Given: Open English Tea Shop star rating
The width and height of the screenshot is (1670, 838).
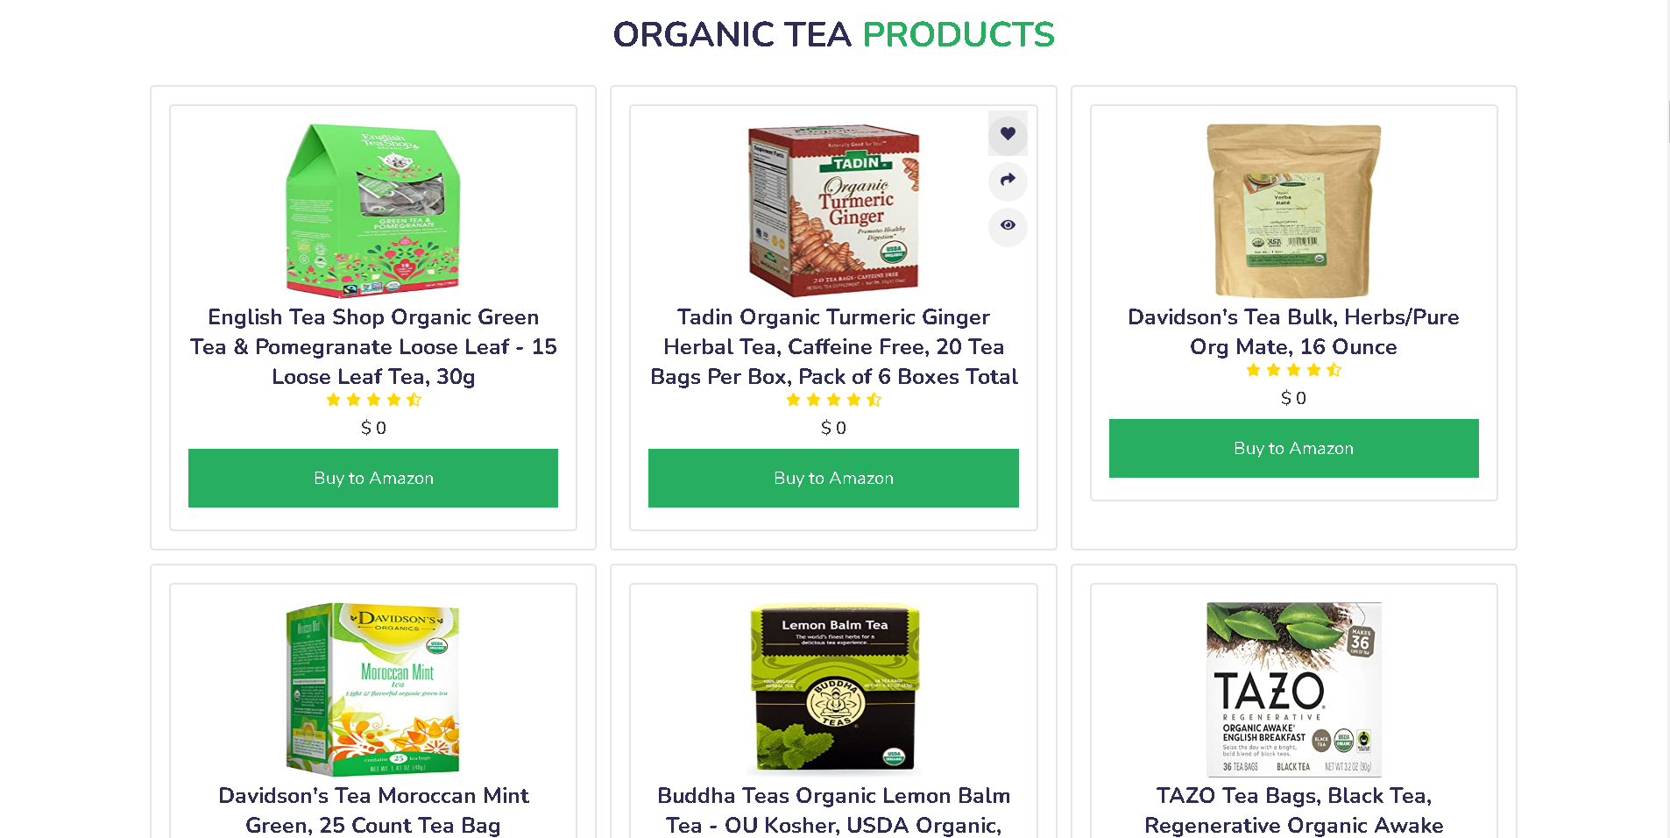Looking at the screenshot, I should 373,400.
